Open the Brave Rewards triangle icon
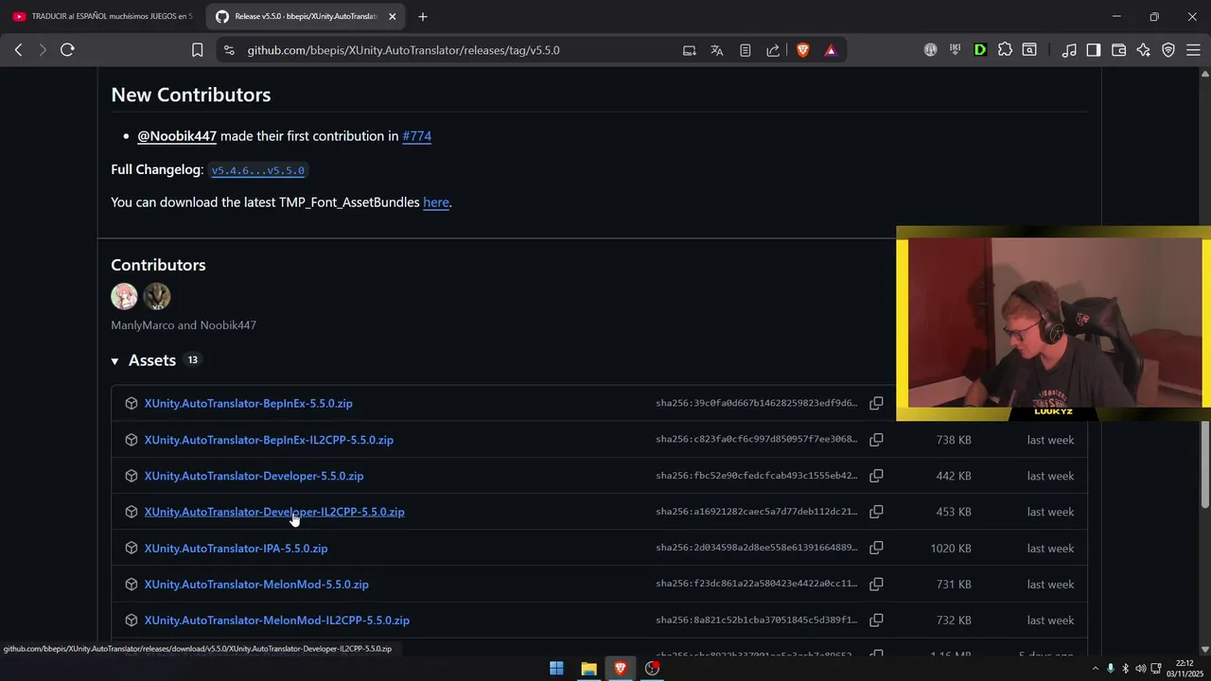The height and width of the screenshot is (681, 1211). 831,50
